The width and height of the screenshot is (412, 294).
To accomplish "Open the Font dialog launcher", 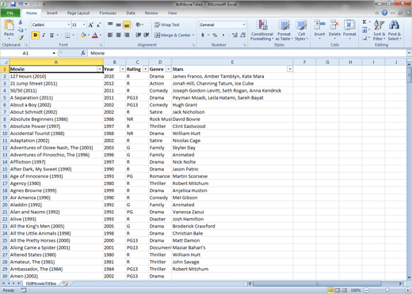I will coord(101,45).
